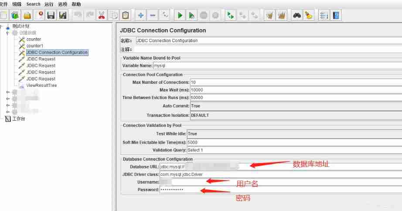Open the Test While Idle dropdown

[295, 134]
